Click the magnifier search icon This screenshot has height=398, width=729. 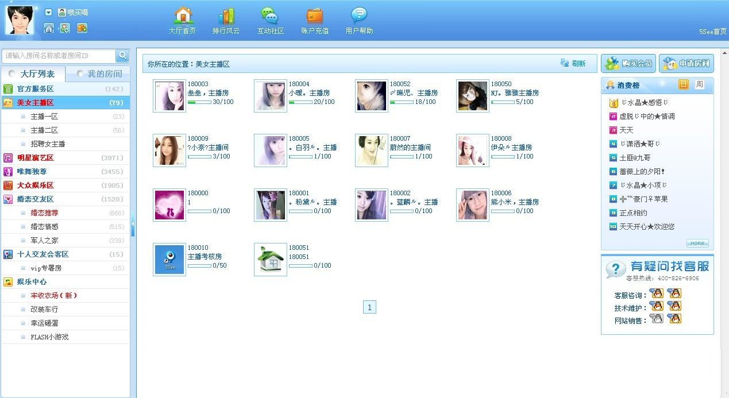tap(122, 56)
